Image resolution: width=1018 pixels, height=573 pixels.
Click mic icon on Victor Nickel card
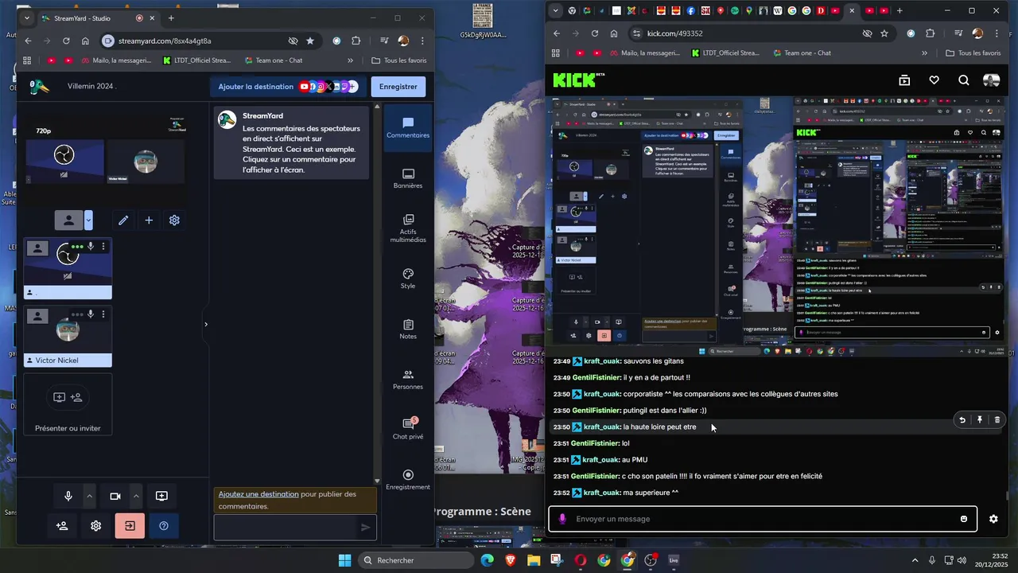tap(91, 314)
